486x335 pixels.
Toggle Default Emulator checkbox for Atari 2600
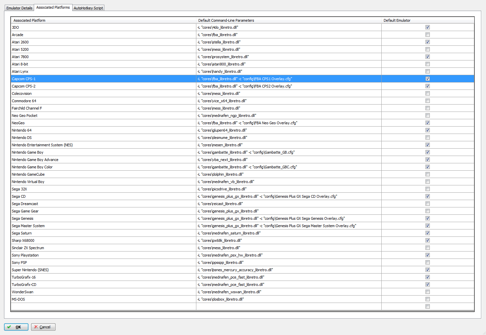(x=427, y=42)
